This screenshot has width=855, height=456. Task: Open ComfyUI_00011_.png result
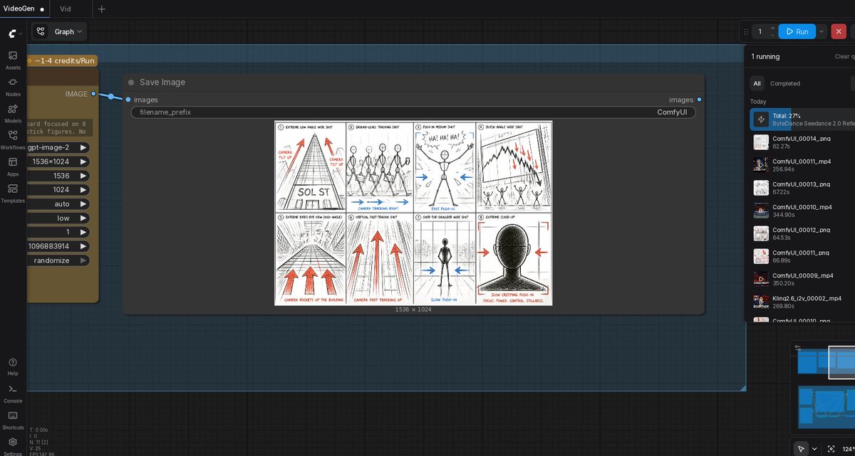point(803,256)
